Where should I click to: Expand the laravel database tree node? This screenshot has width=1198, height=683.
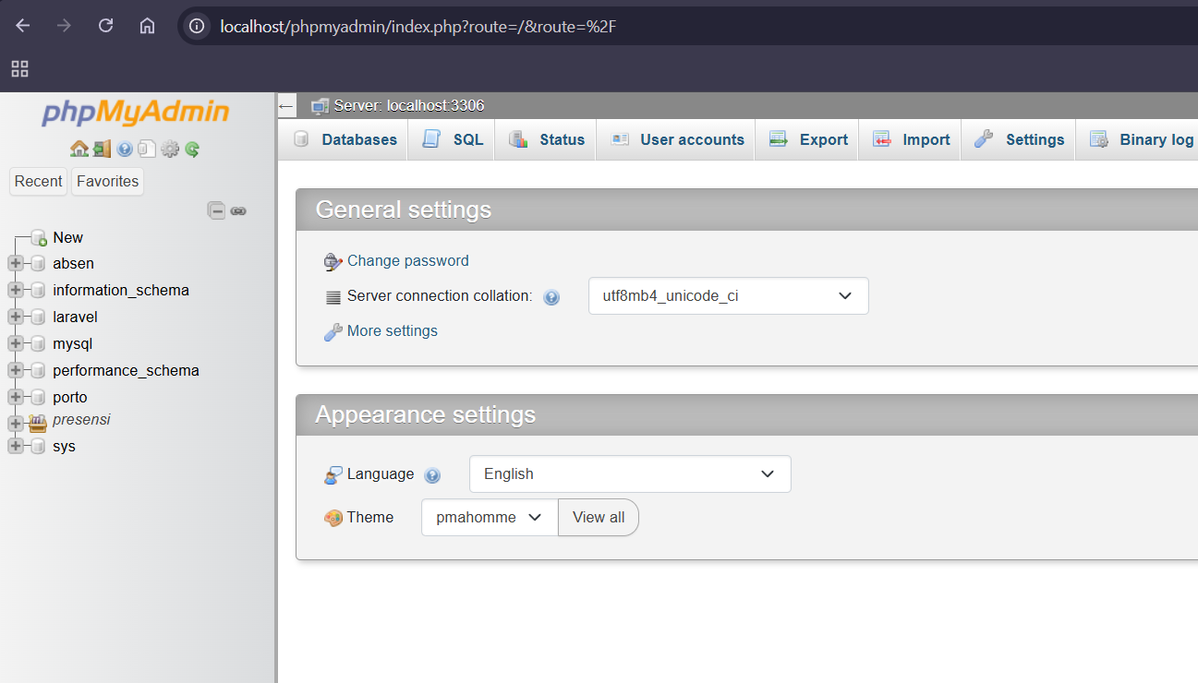coord(15,317)
